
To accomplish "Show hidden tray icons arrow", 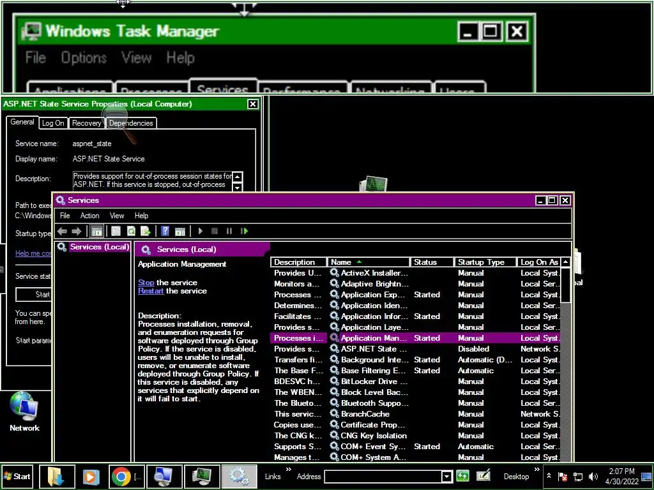I will (x=549, y=476).
